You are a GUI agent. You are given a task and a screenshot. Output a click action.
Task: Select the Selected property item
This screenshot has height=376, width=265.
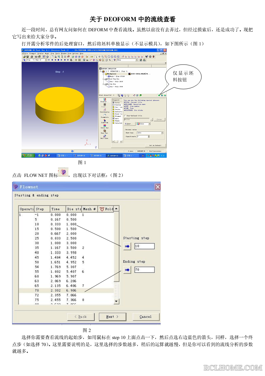[117, 123]
